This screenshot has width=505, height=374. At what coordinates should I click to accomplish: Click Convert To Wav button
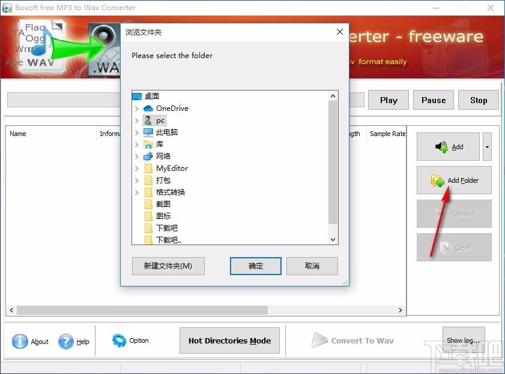pyautogui.click(x=352, y=340)
